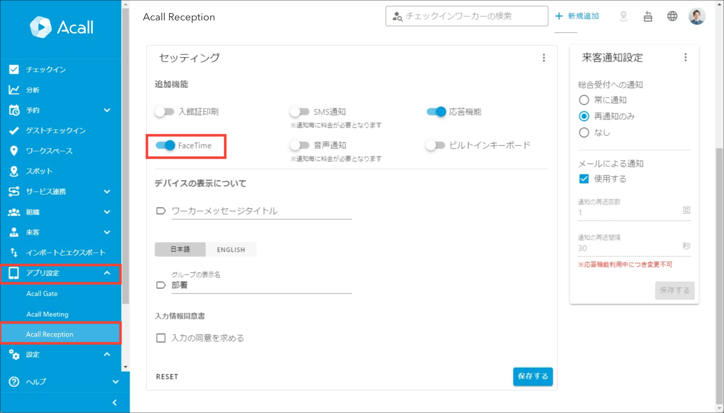Click the ヘルプ question mark icon
724x413 pixels.
pos(14,381)
